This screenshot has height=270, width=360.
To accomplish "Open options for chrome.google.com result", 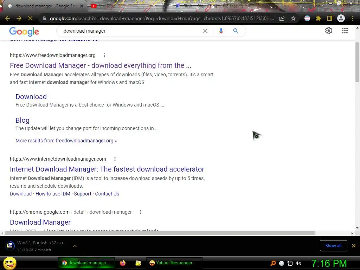I will [x=141, y=212].
